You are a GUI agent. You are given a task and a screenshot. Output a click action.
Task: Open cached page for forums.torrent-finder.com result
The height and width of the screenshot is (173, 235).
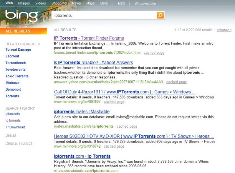pyautogui.click(x=154, y=53)
